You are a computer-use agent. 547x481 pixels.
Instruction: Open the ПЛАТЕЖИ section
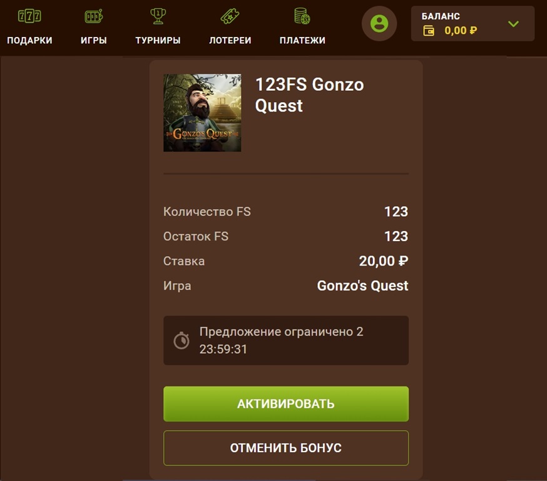click(302, 41)
